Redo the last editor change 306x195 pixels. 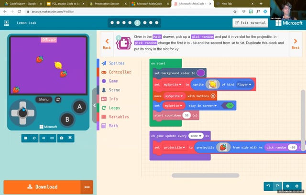coord(277,186)
